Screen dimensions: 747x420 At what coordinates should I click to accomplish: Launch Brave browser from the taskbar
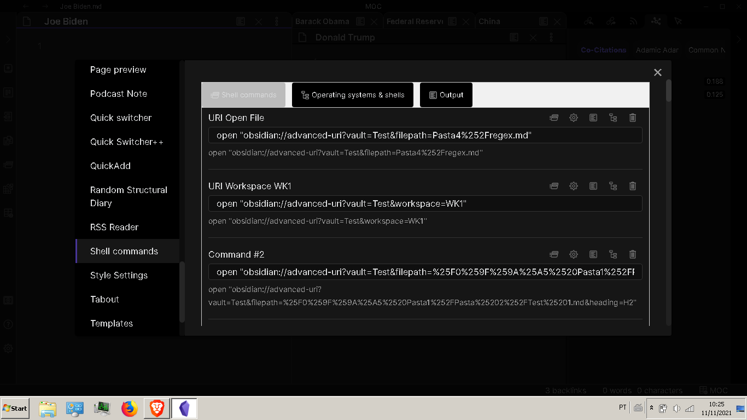[157, 409]
